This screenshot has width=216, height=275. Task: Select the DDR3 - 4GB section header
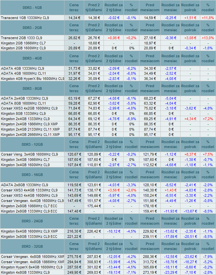(x=32, y=59)
